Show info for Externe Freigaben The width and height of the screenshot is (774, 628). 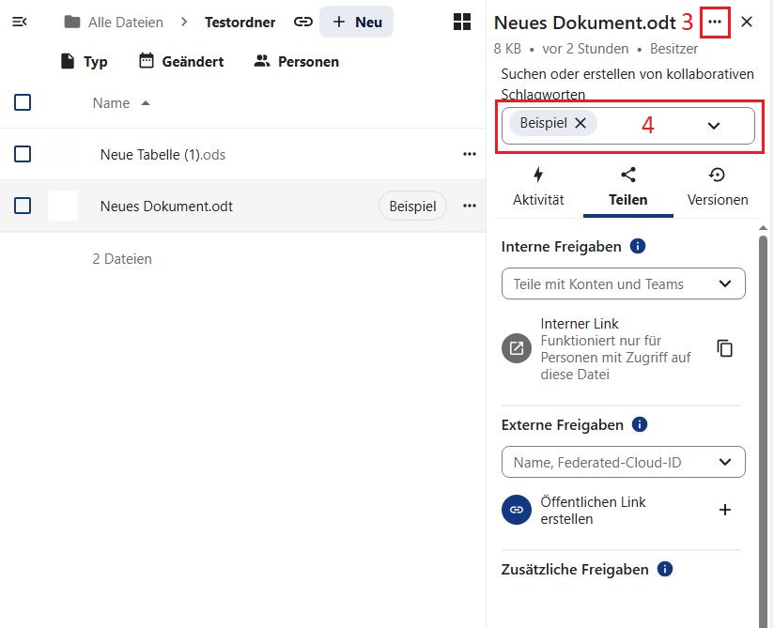click(x=640, y=424)
